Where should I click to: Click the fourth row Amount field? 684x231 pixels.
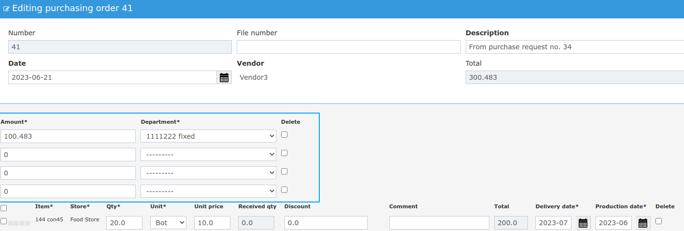[68, 191]
